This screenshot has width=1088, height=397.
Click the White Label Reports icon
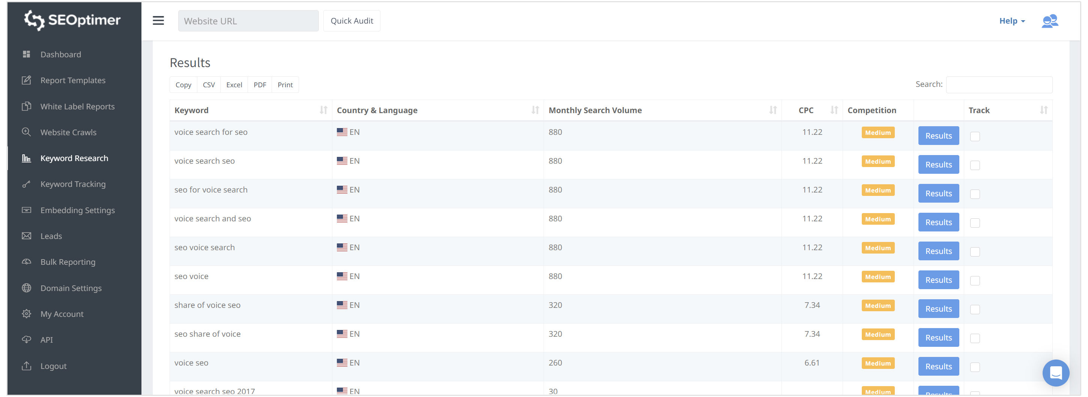(26, 106)
